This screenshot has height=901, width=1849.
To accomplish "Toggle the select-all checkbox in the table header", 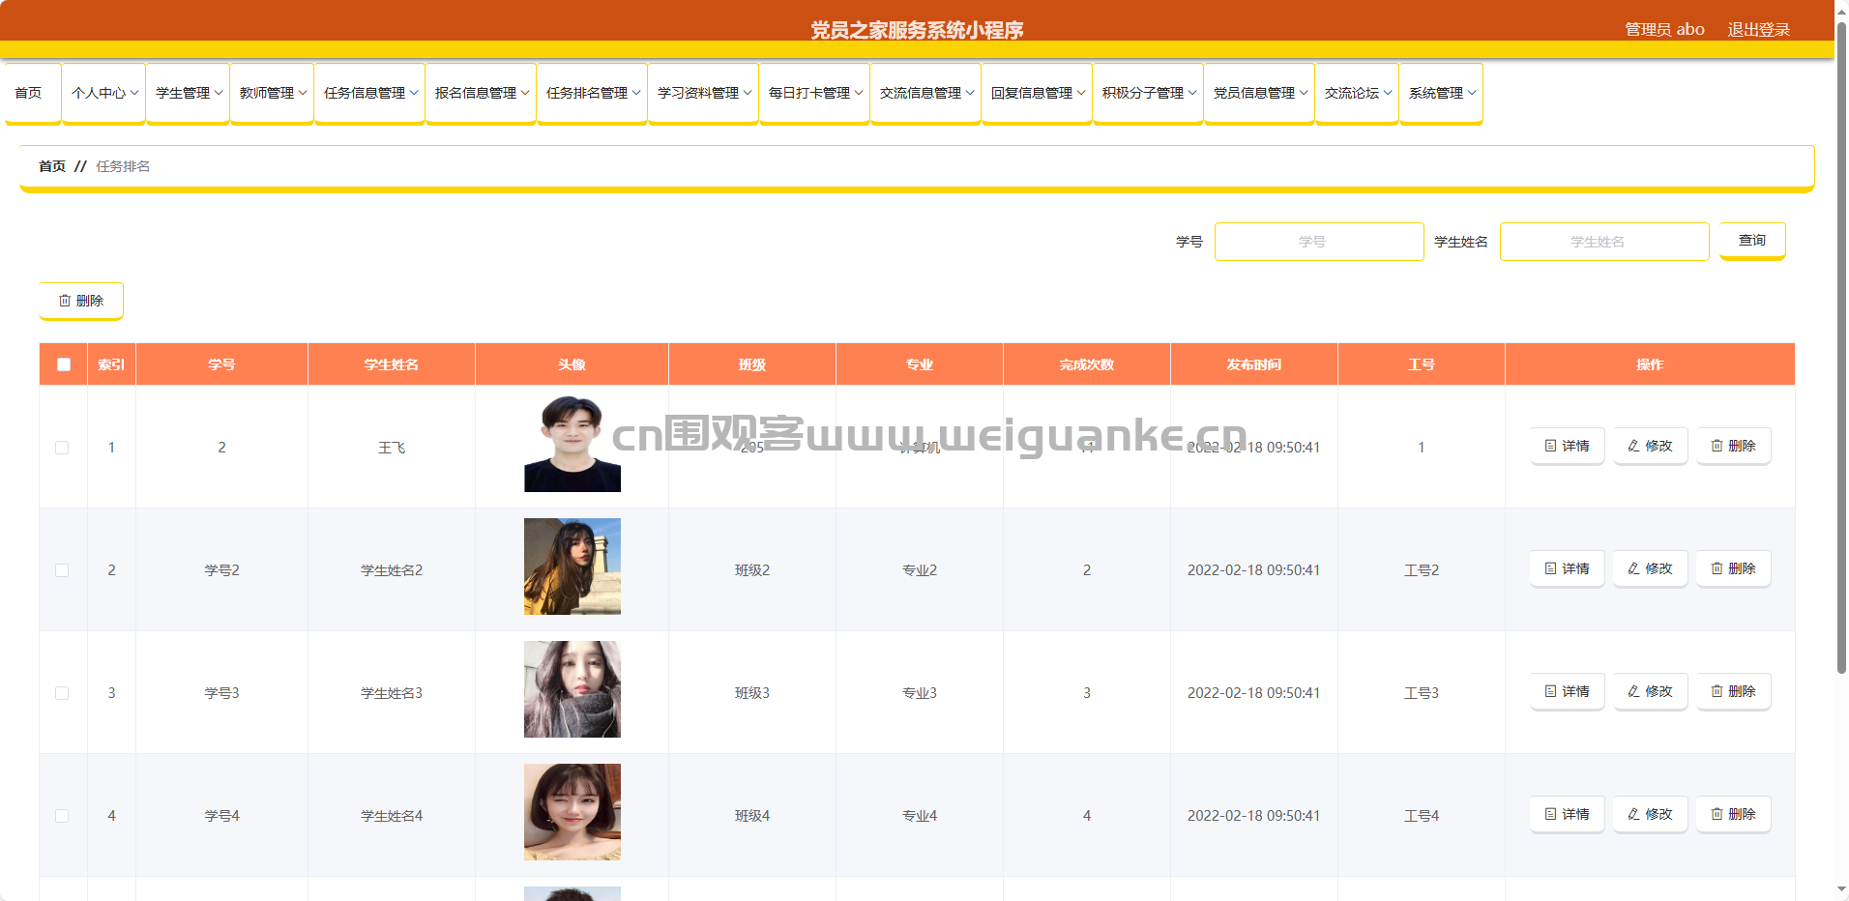I will pos(64,364).
